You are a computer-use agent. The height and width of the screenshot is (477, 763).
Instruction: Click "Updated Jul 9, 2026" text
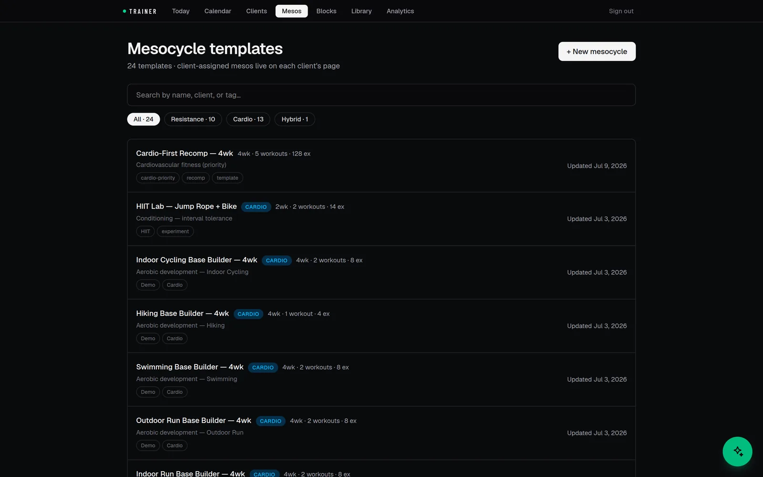[597, 166]
